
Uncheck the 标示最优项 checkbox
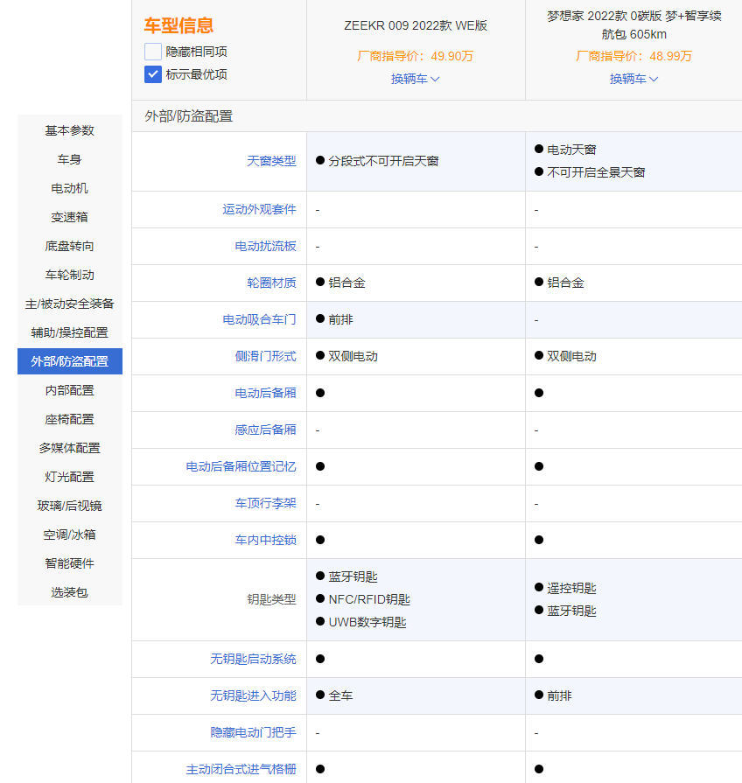click(153, 74)
